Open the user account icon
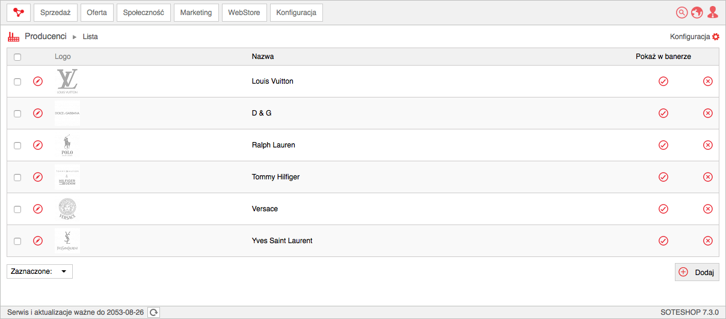 coord(713,13)
